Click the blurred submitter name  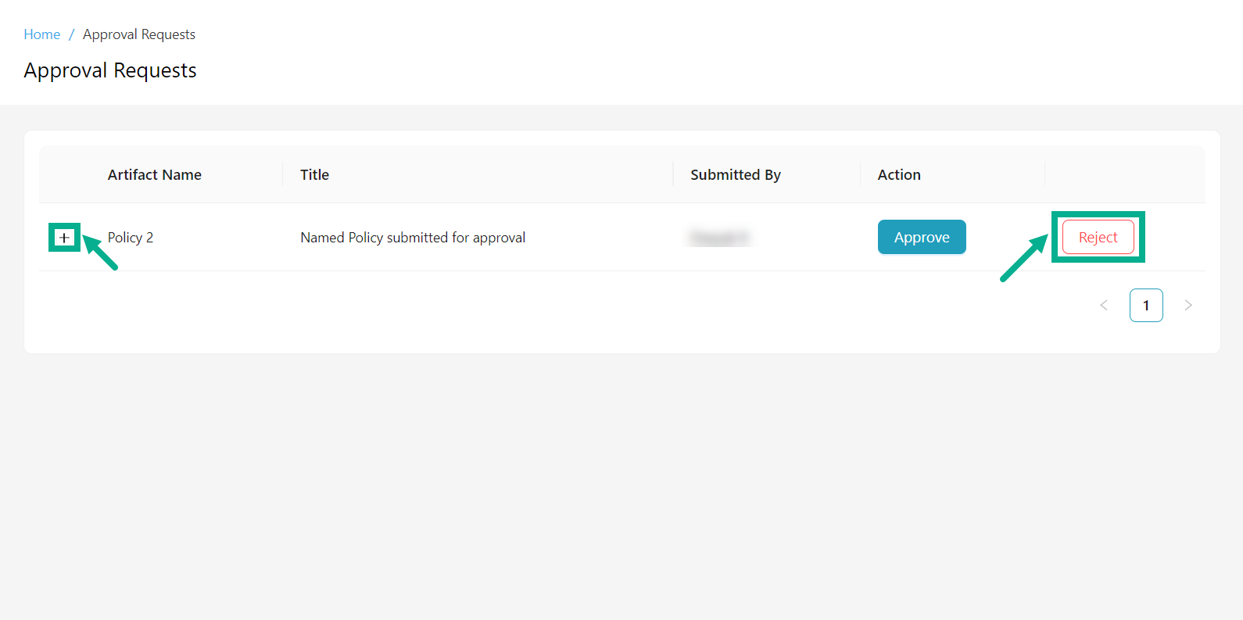[718, 237]
